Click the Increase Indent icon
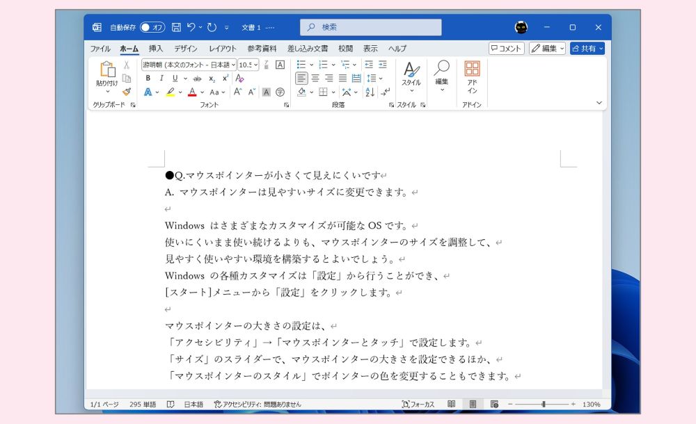This screenshot has height=424, width=696. pyautogui.click(x=383, y=65)
